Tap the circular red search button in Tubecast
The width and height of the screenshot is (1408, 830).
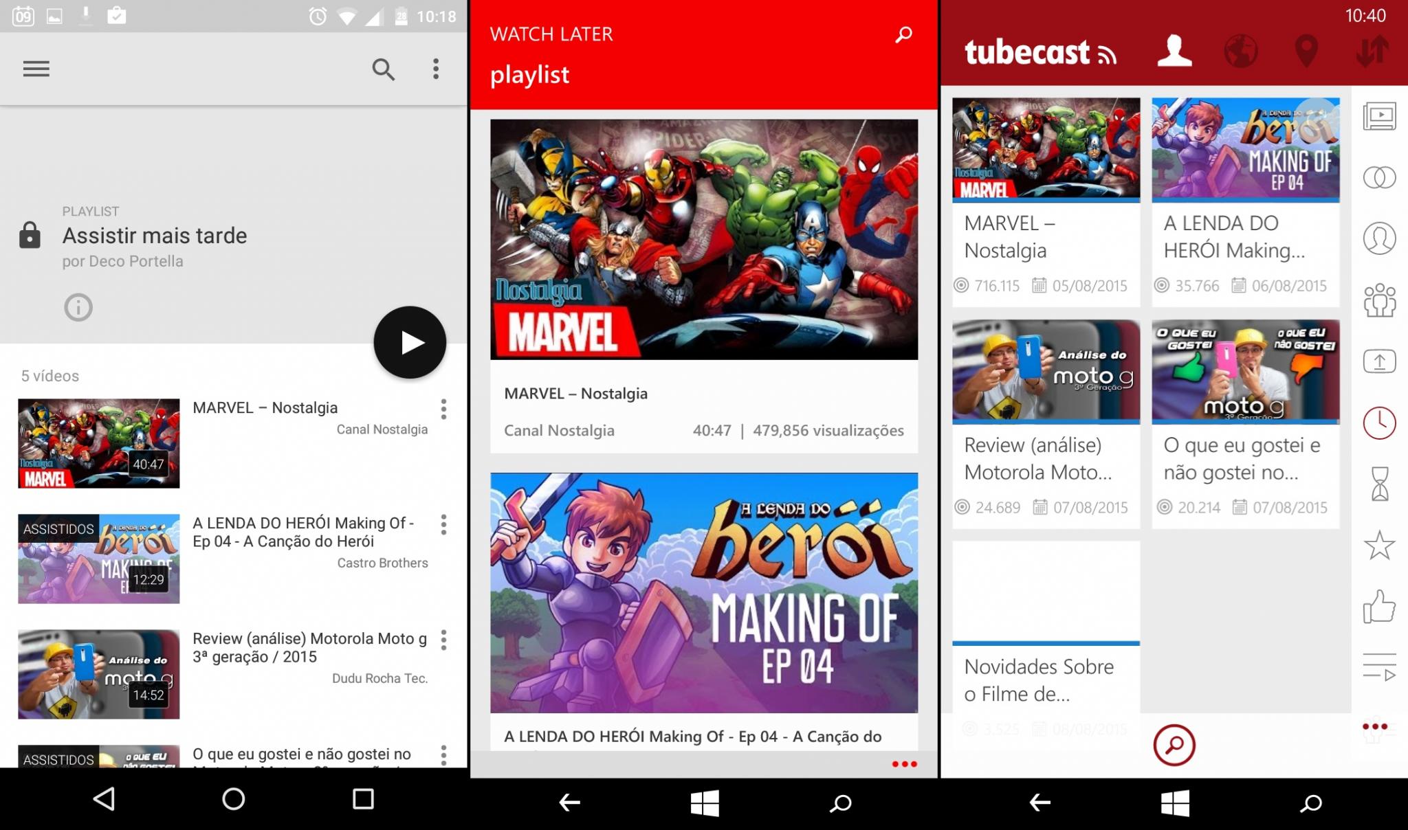[x=1174, y=745]
